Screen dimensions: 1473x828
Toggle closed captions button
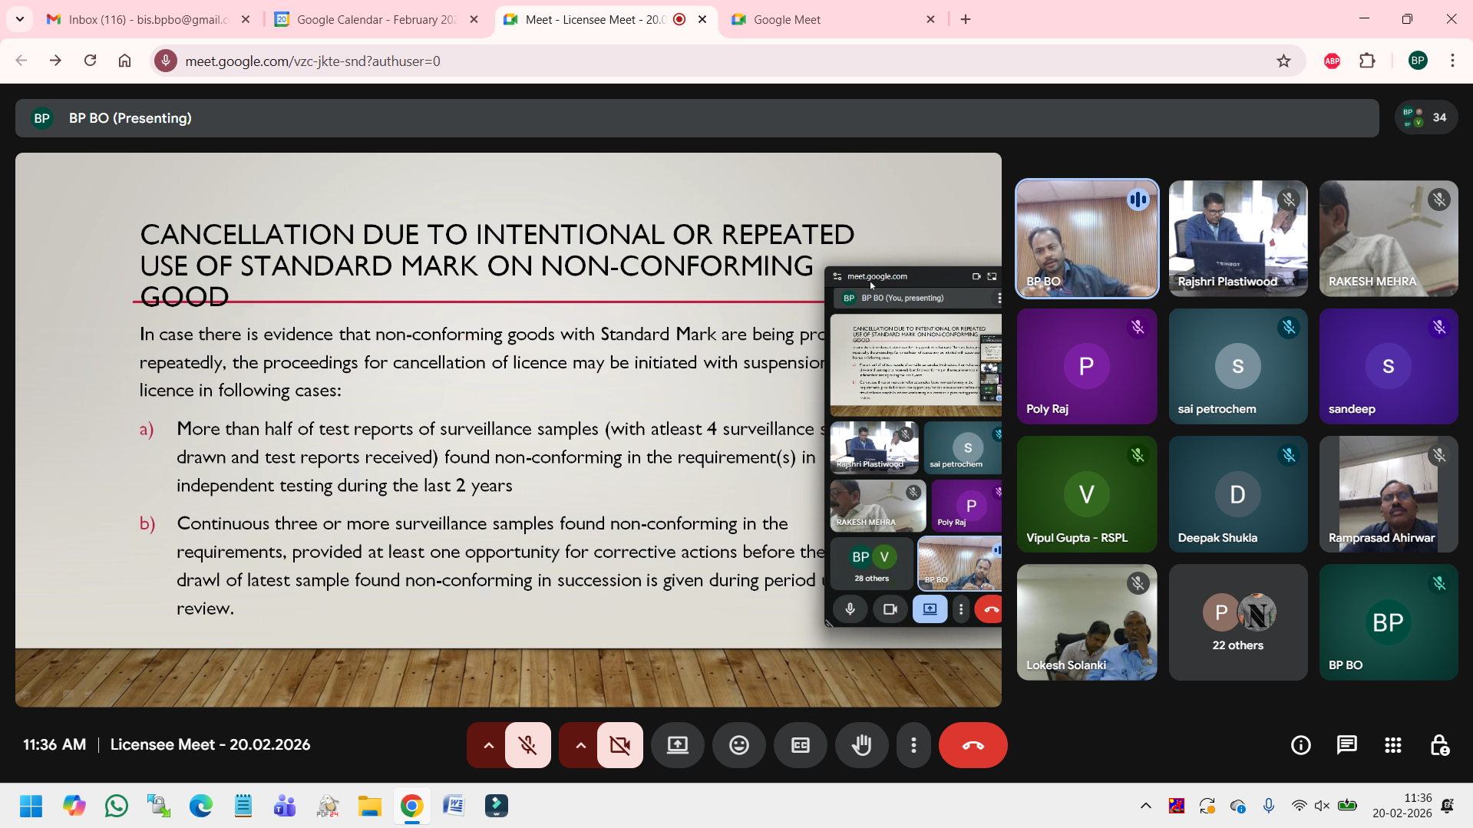pyautogui.click(x=800, y=745)
